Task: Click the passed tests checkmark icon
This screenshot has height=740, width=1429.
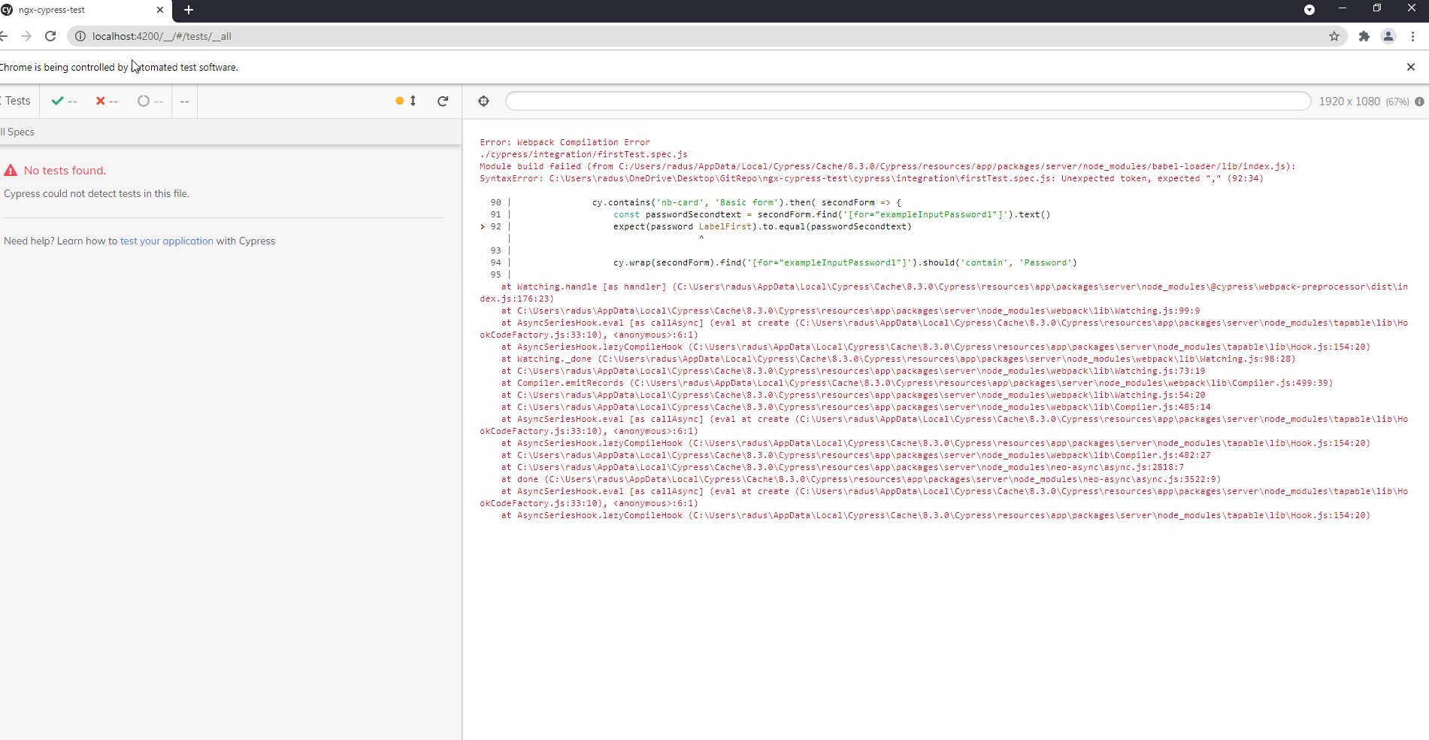Action: click(x=57, y=100)
